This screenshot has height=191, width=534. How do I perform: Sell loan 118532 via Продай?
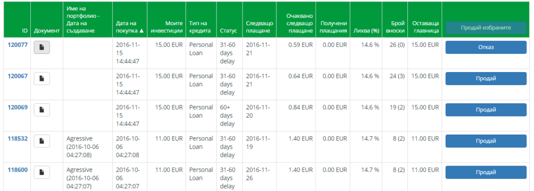[x=486, y=141]
